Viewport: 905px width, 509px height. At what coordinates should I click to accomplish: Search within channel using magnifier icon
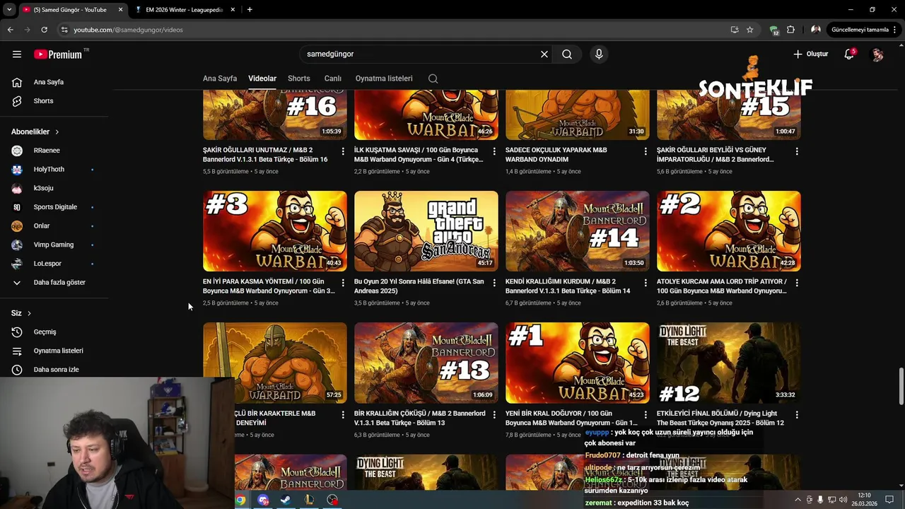point(433,78)
